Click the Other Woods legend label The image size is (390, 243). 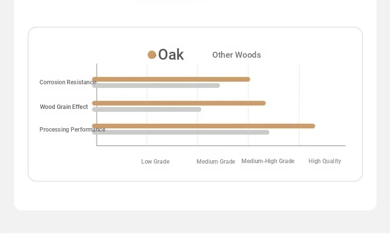tap(236, 55)
